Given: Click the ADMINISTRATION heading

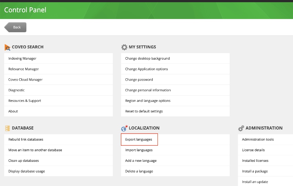Looking at the screenshot, I should click(x=264, y=128).
